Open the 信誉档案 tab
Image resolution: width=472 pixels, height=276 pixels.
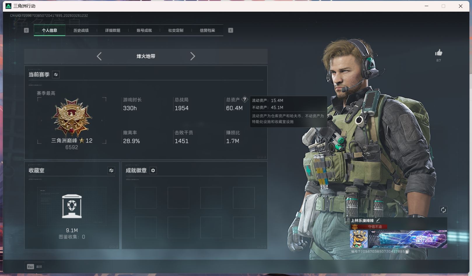207,30
